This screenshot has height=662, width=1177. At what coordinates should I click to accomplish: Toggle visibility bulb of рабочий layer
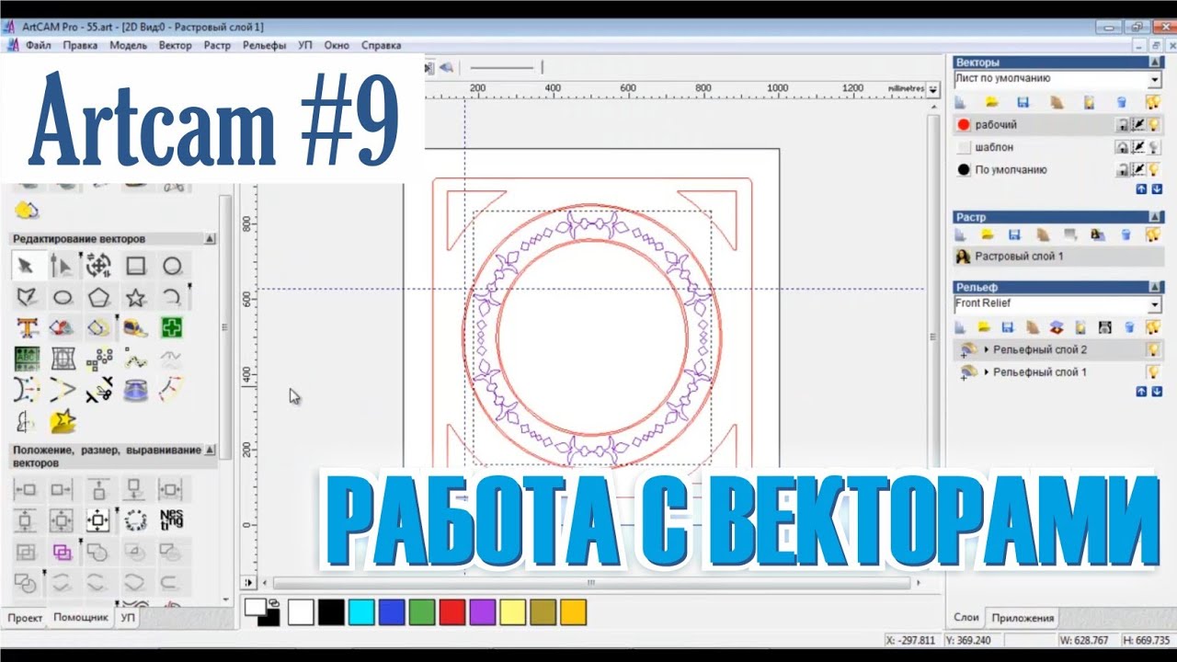1154,124
